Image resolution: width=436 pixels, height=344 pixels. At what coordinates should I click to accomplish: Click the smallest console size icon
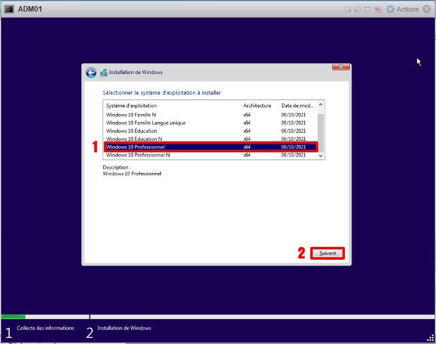(348, 10)
